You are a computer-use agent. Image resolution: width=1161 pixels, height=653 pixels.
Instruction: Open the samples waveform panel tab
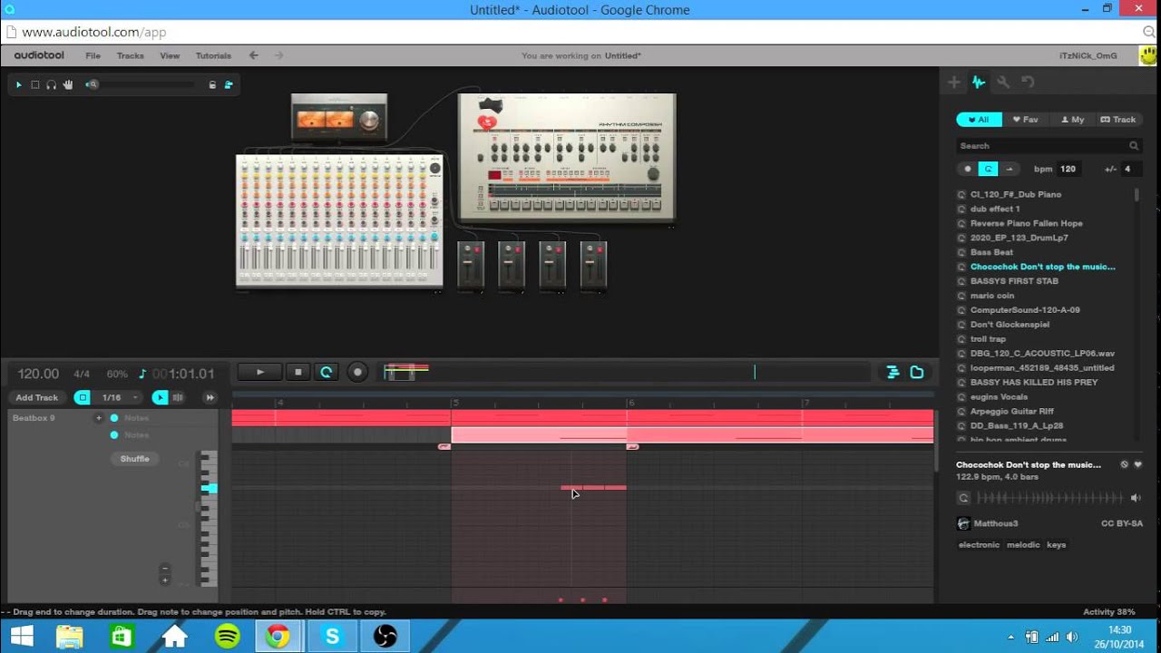pyautogui.click(x=978, y=82)
